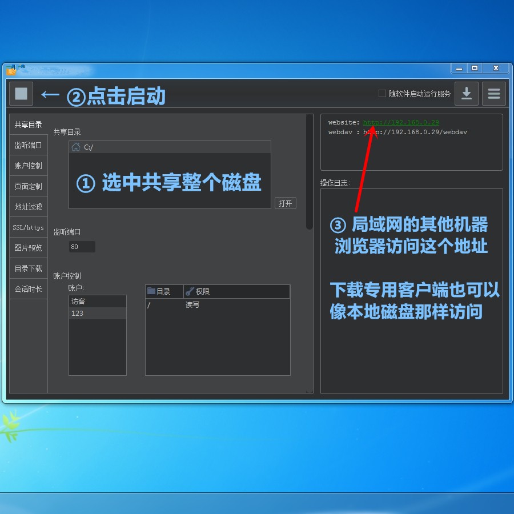Switch to the 图片预览 tab
Viewport: 514px width, 514px height.
coord(27,248)
